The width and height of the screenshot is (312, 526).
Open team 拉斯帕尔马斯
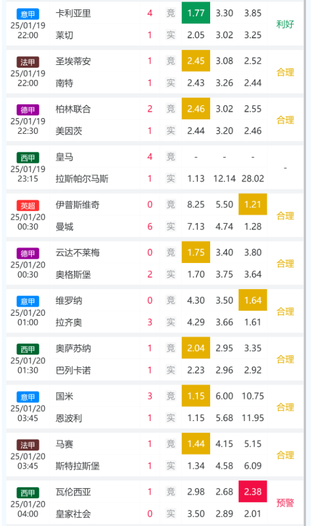click(82, 178)
